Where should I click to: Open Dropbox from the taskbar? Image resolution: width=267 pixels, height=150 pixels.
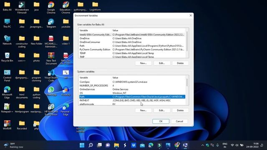pyautogui.click(x=133, y=145)
